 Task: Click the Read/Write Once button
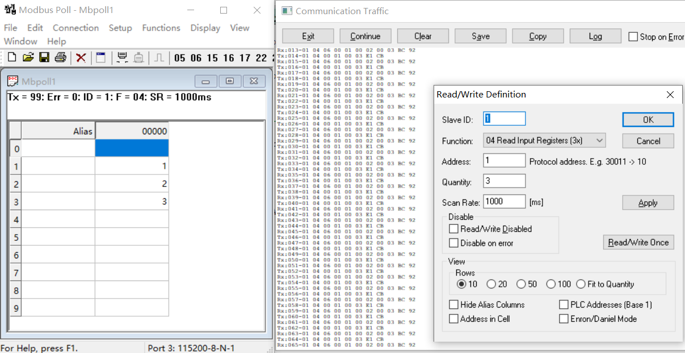coord(638,243)
